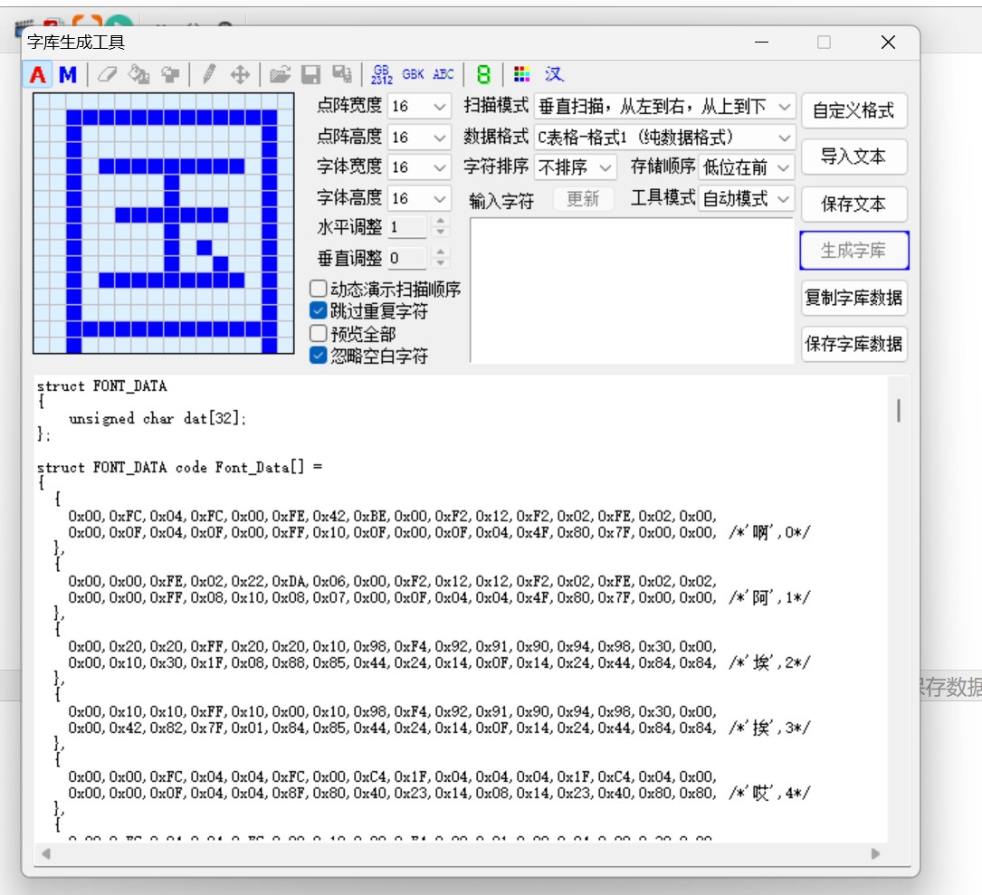Click the four-arrow move tool icon

pos(240,74)
